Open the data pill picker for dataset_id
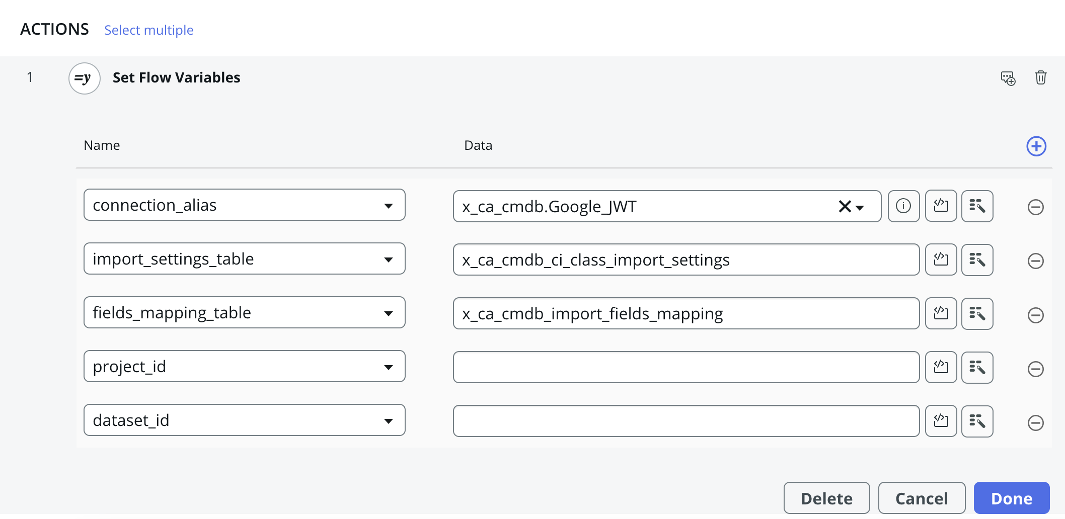Viewport: 1065px width, 519px height. click(977, 421)
